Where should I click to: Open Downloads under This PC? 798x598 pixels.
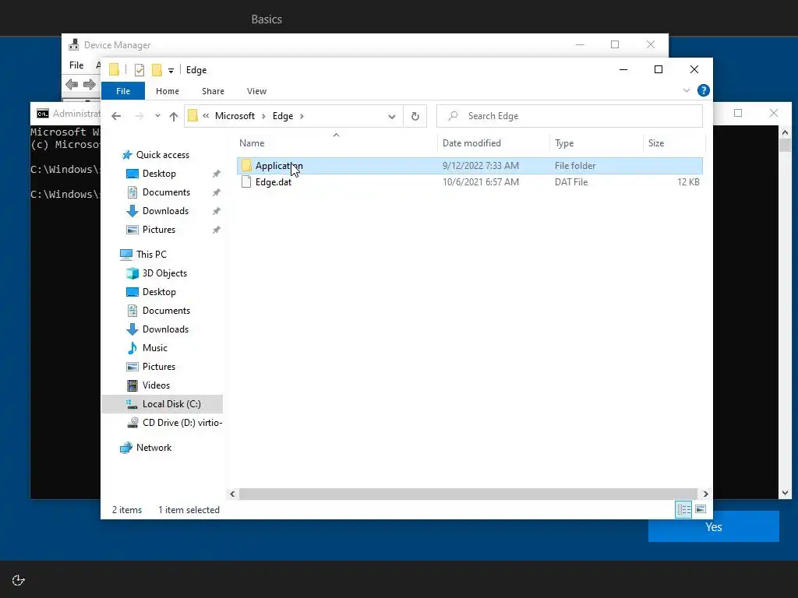pos(165,329)
